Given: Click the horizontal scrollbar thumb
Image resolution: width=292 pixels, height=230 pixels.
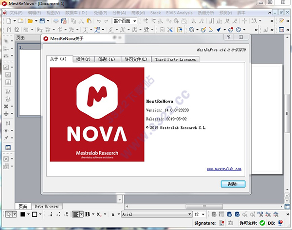Looking at the screenshot, I should point(204,206).
